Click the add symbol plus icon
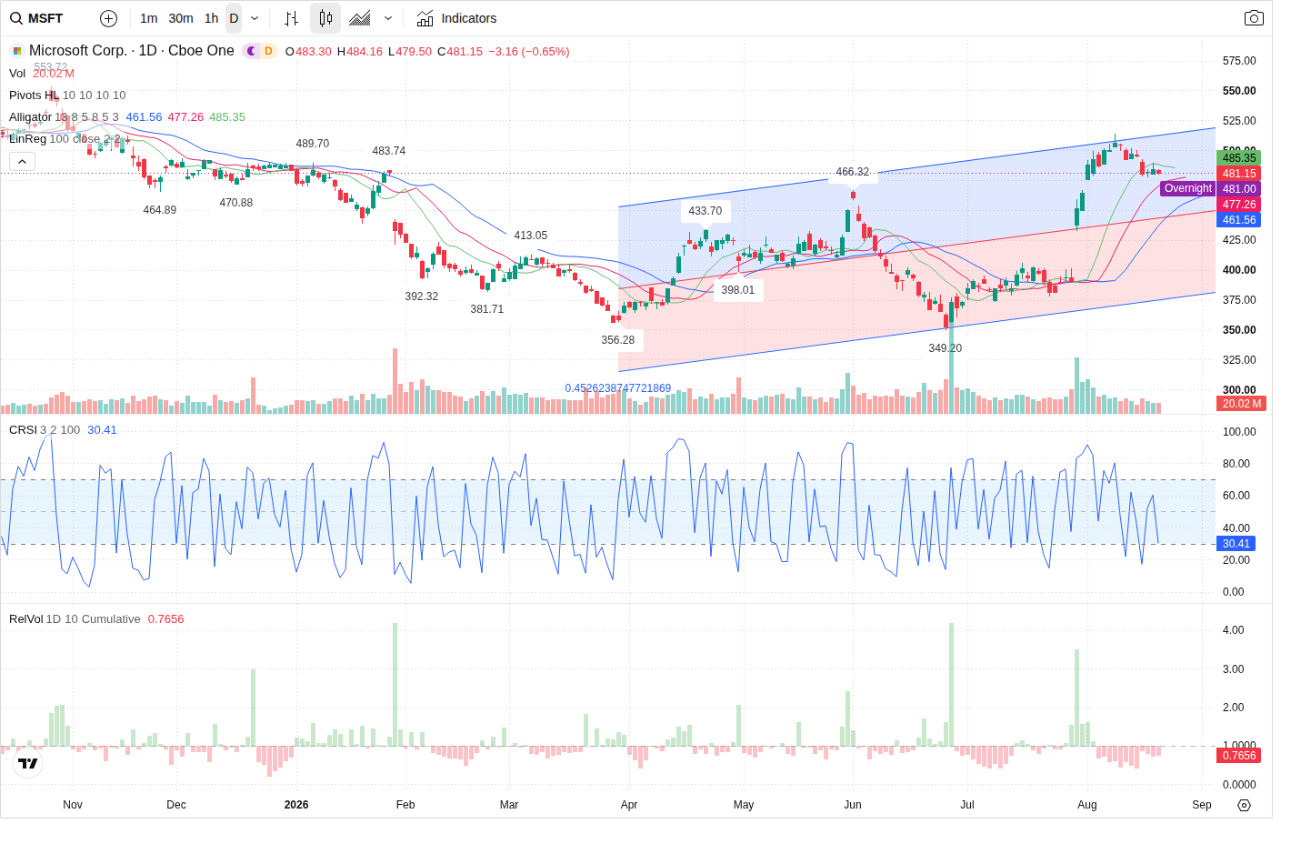This screenshot has width=1291, height=864. point(108,18)
